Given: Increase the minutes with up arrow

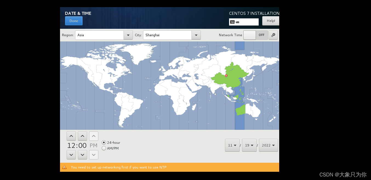Looking at the screenshot, I should click(82, 136).
